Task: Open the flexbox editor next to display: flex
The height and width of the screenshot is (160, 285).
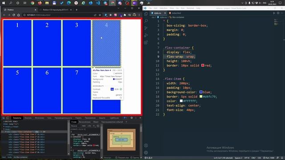Action: (x=89, y=139)
